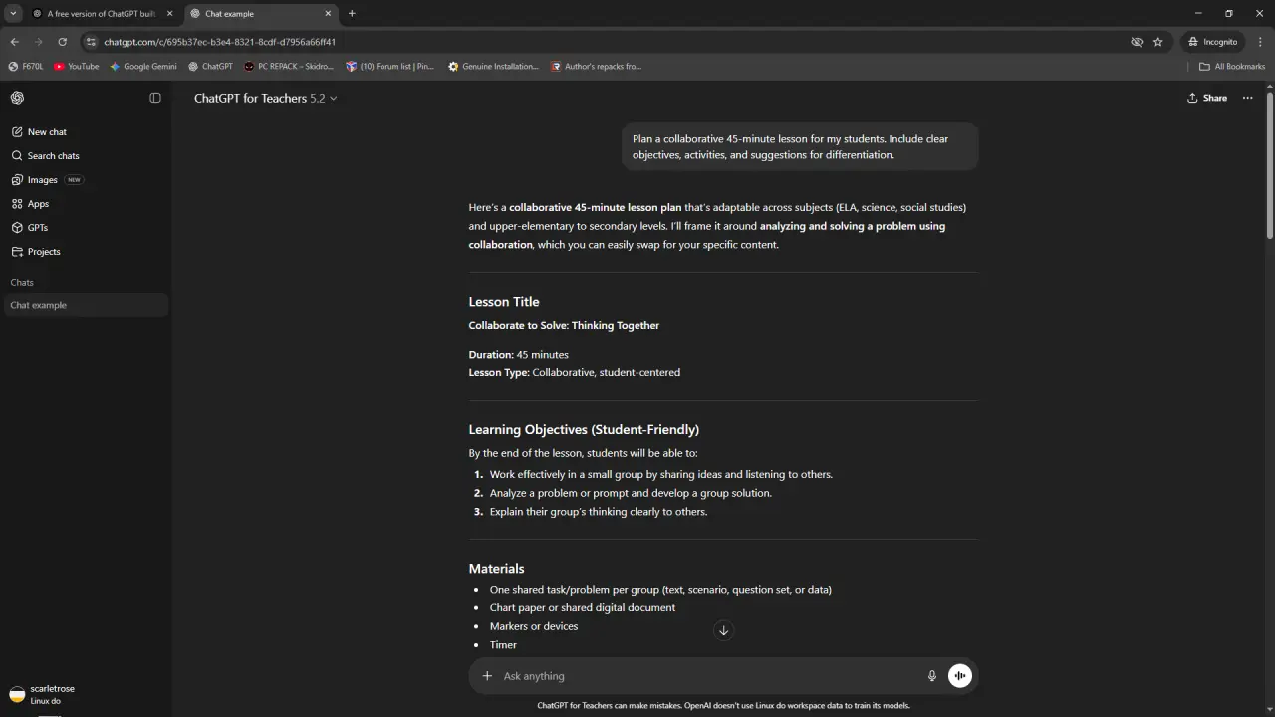Go forward in the browser

click(x=38, y=42)
